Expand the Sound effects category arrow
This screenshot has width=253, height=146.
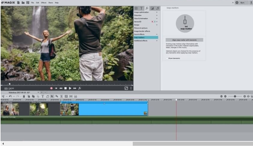(x=157, y=34)
